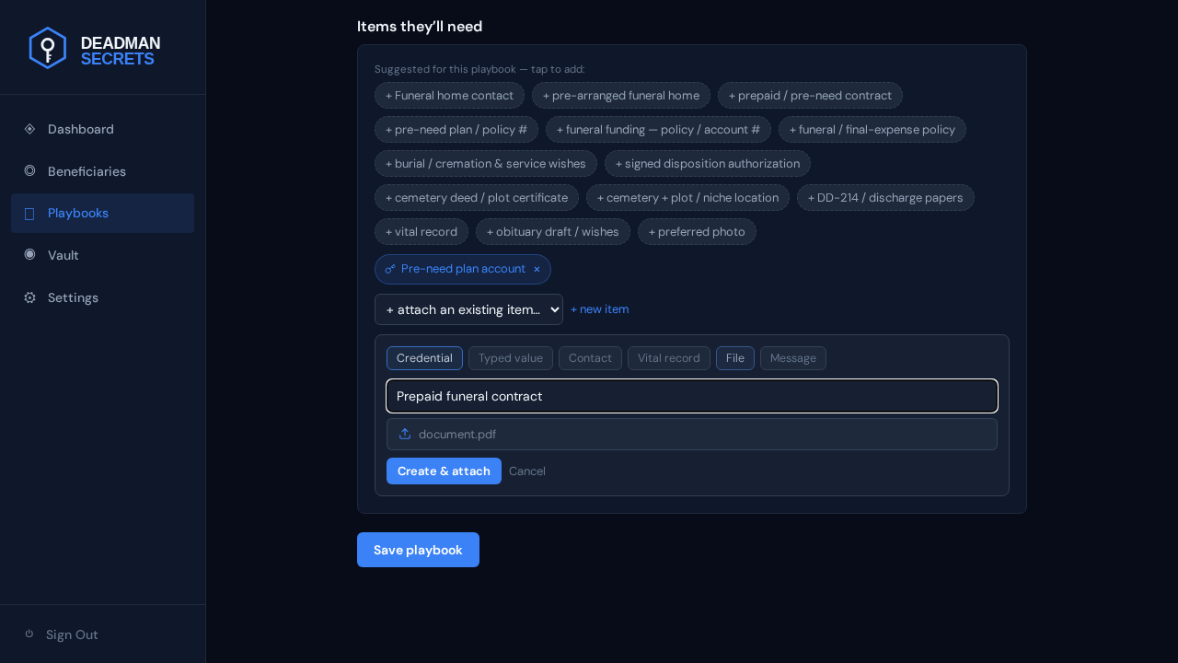Click the DEADMAN SECRETS brand name
1178x663 pixels.
121,51
